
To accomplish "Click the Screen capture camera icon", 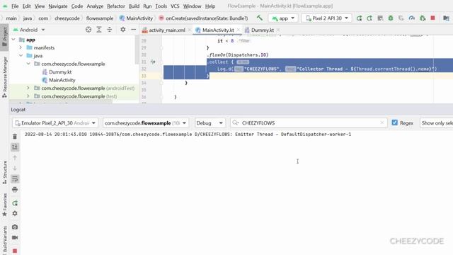I will [x=15, y=227].
